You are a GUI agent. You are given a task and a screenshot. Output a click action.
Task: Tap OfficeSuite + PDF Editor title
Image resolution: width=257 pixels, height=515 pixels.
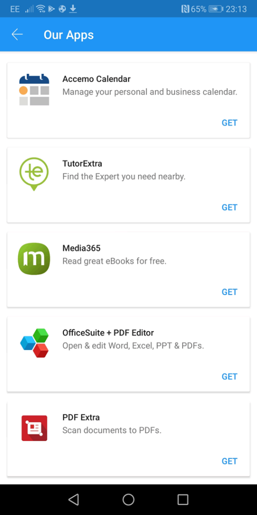click(x=108, y=333)
